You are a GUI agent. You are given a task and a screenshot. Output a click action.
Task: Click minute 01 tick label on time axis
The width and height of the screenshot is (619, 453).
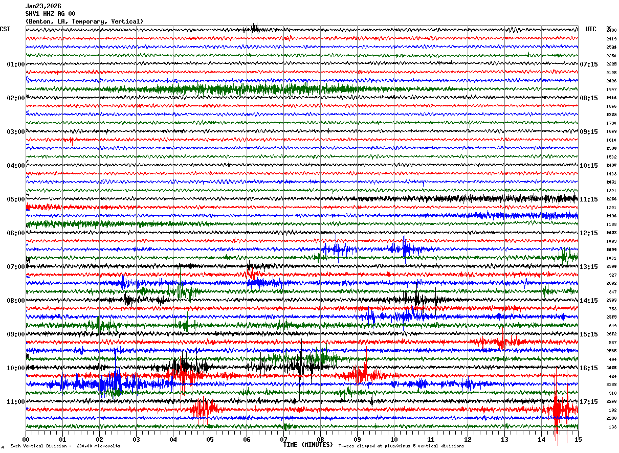[62, 439]
